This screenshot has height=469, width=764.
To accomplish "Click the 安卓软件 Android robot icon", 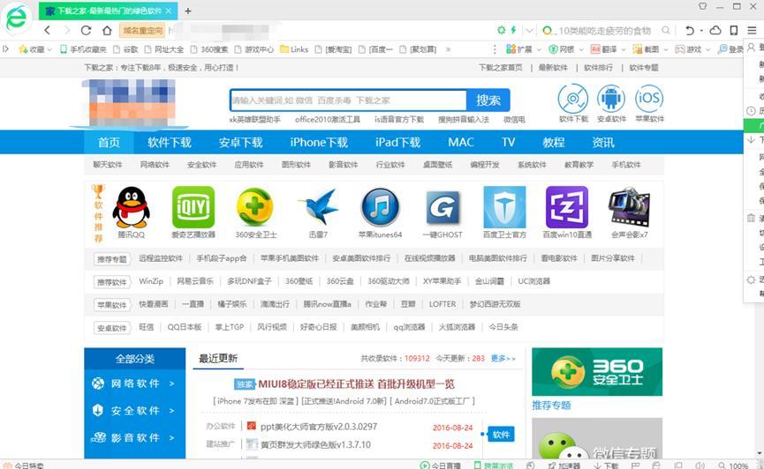I will pos(611,99).
